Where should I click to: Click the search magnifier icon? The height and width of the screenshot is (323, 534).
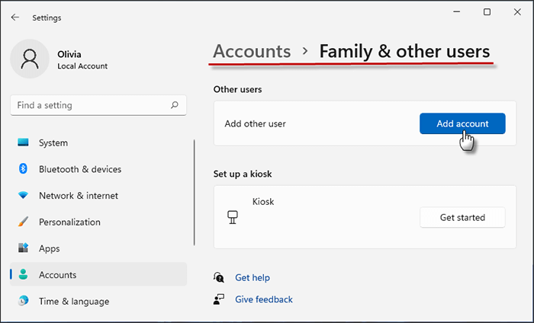tap(175, 105)
